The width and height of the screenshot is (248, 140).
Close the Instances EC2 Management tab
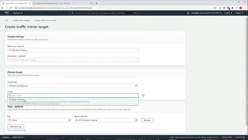click(60, 3)
